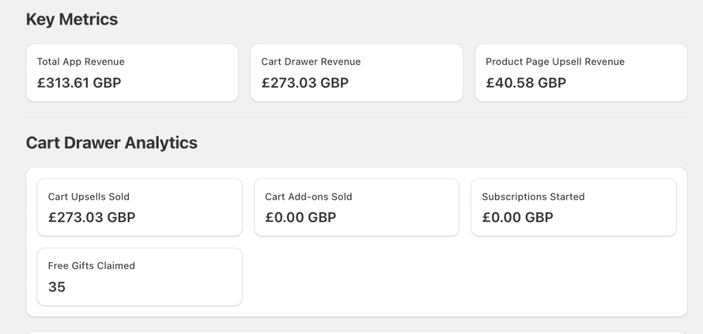Click the £273.03 GBP Cart Upsells Sold value

point(91,217)
